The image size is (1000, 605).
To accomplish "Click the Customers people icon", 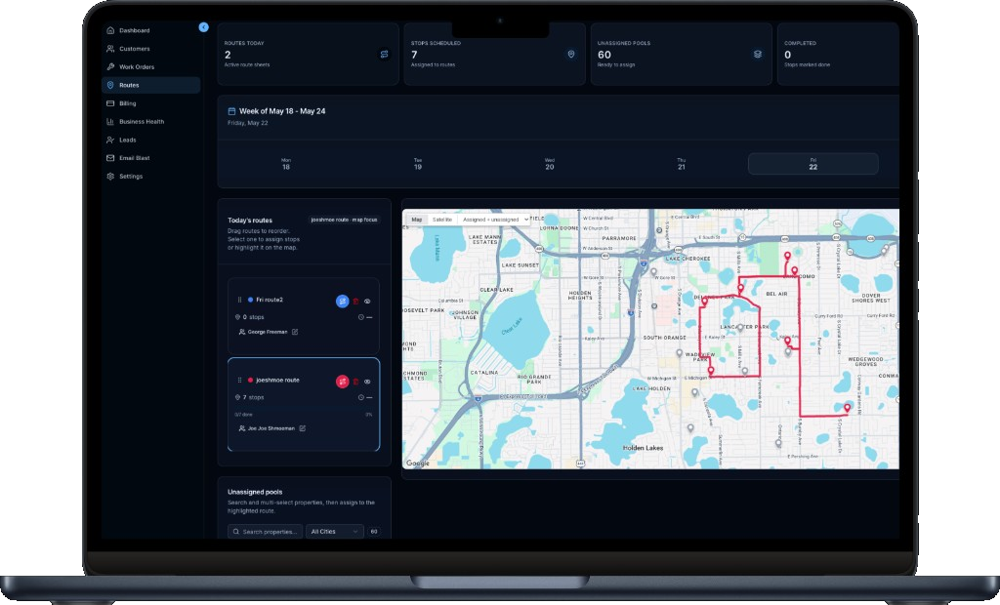I will (110, 49).
